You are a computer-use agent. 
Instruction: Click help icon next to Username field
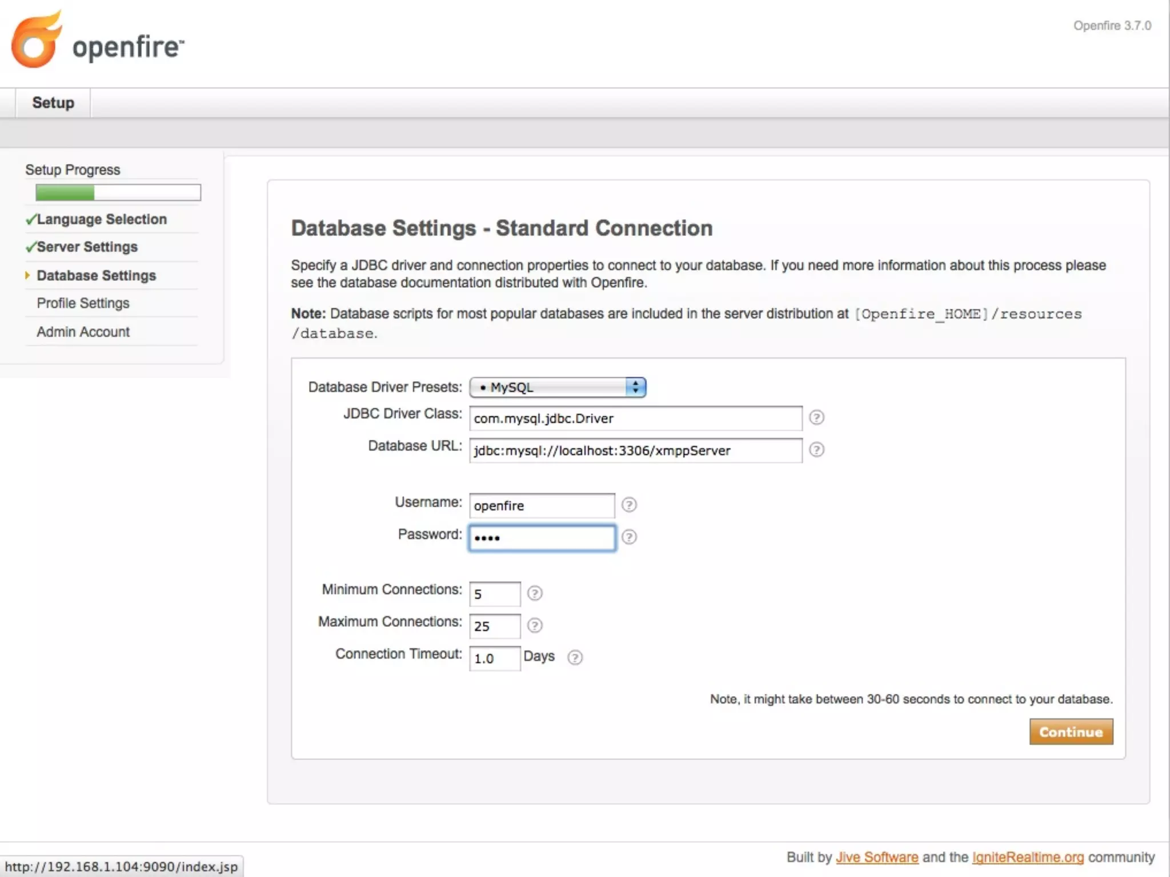pos(629,505)
